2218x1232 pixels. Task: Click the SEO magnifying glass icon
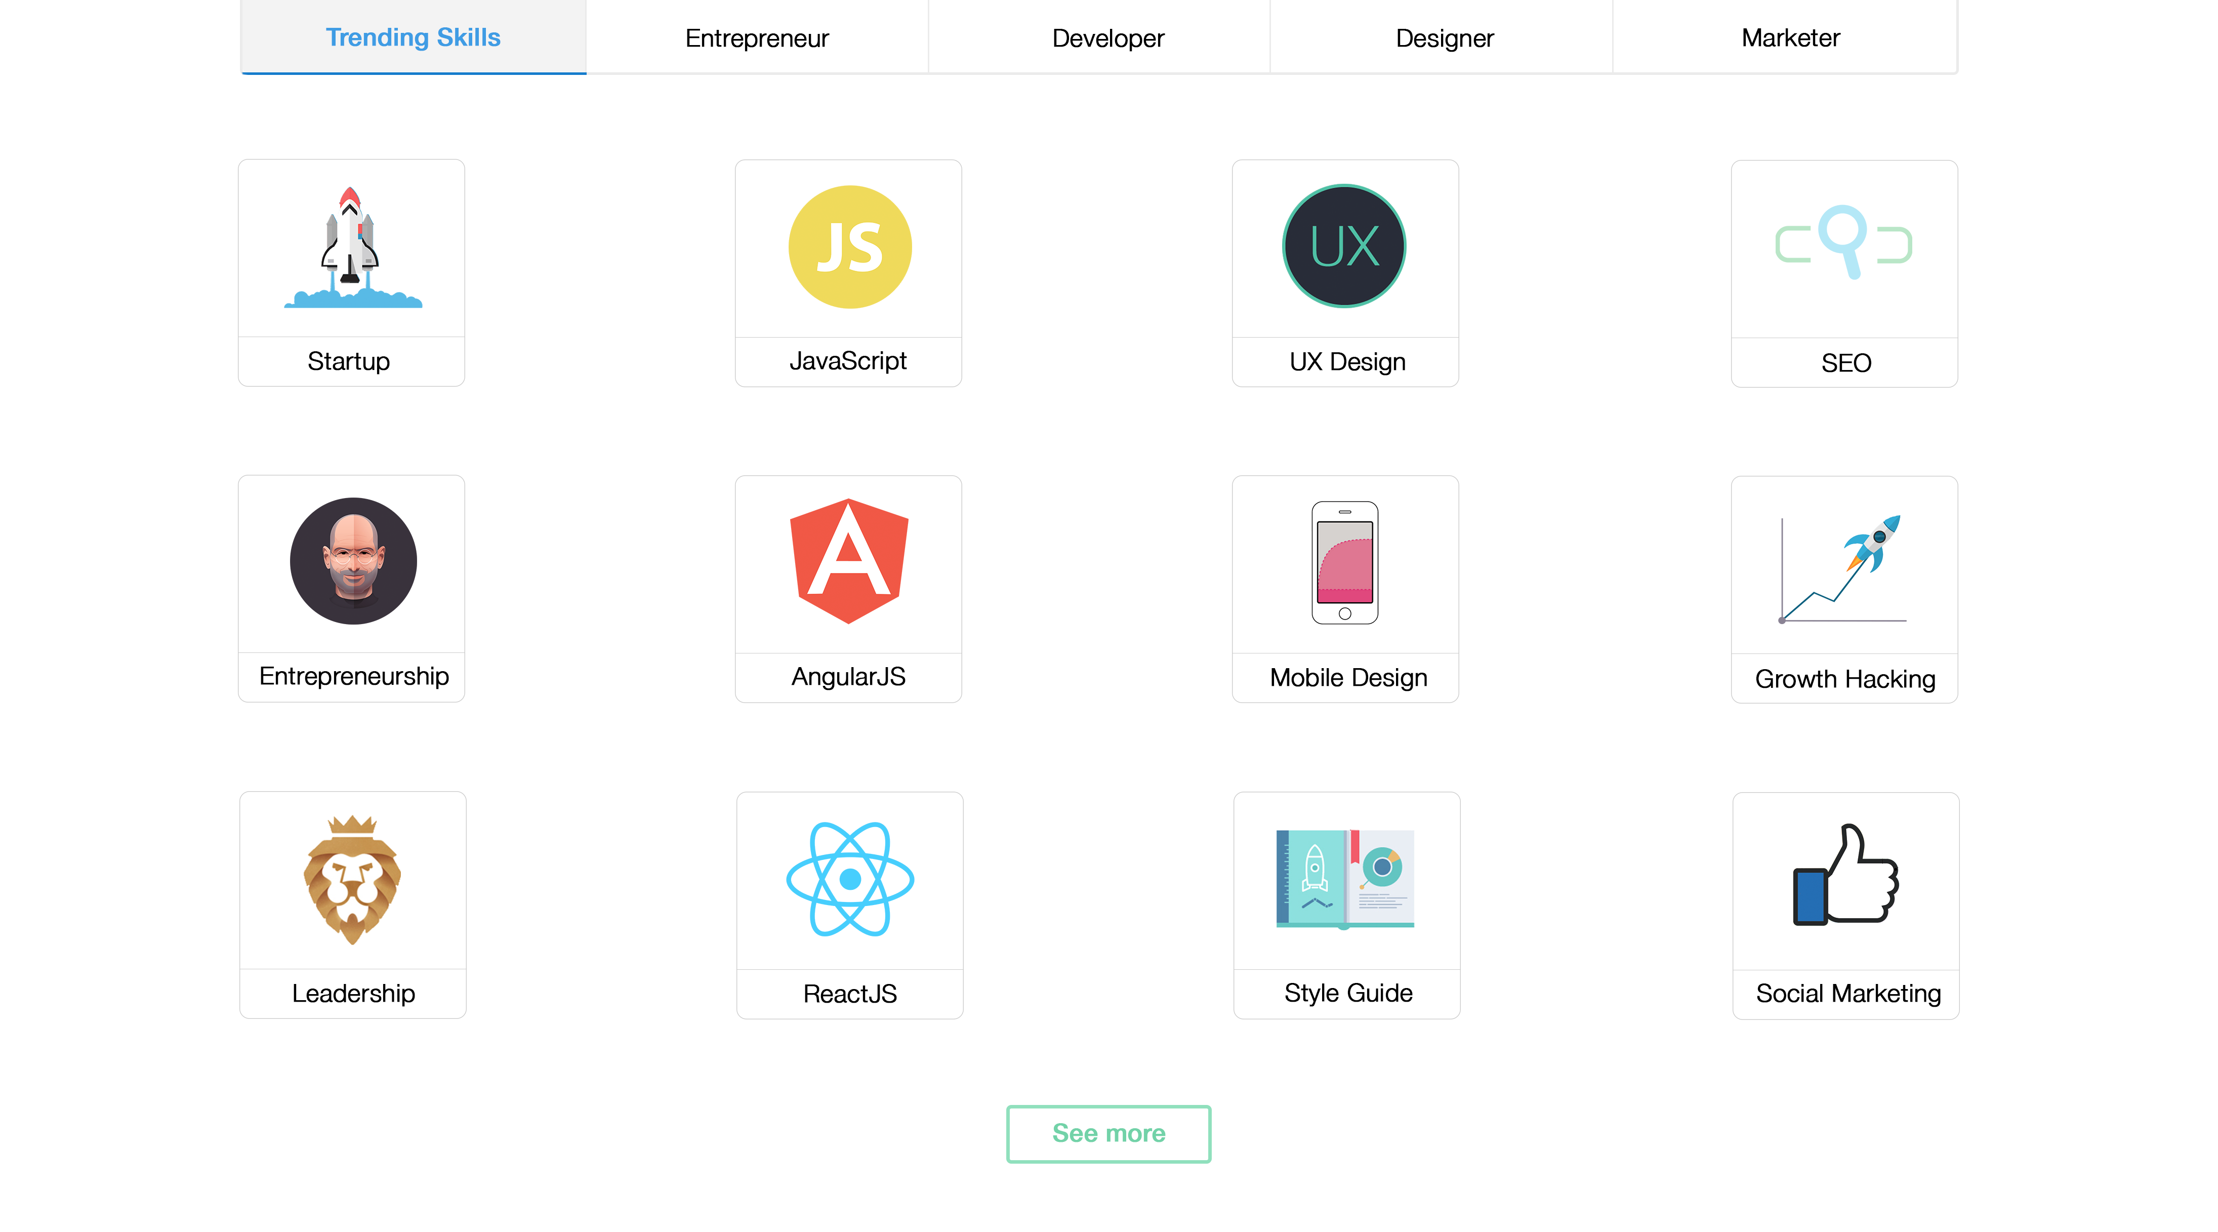1843,243
